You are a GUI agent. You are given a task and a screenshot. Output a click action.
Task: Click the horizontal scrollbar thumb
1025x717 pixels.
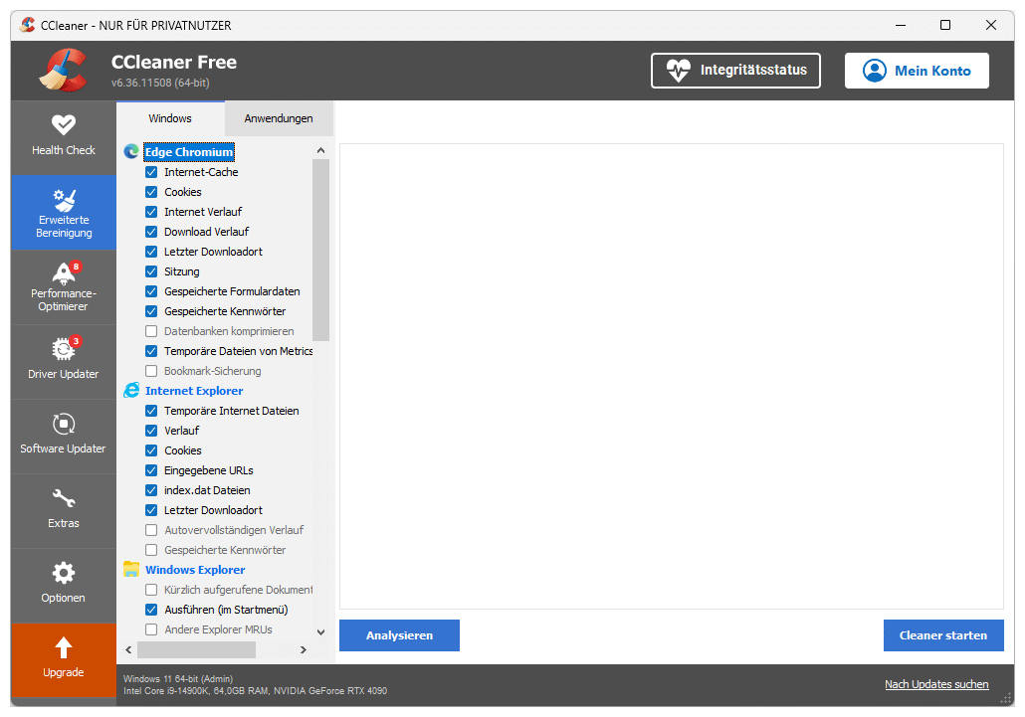[196, 649]
